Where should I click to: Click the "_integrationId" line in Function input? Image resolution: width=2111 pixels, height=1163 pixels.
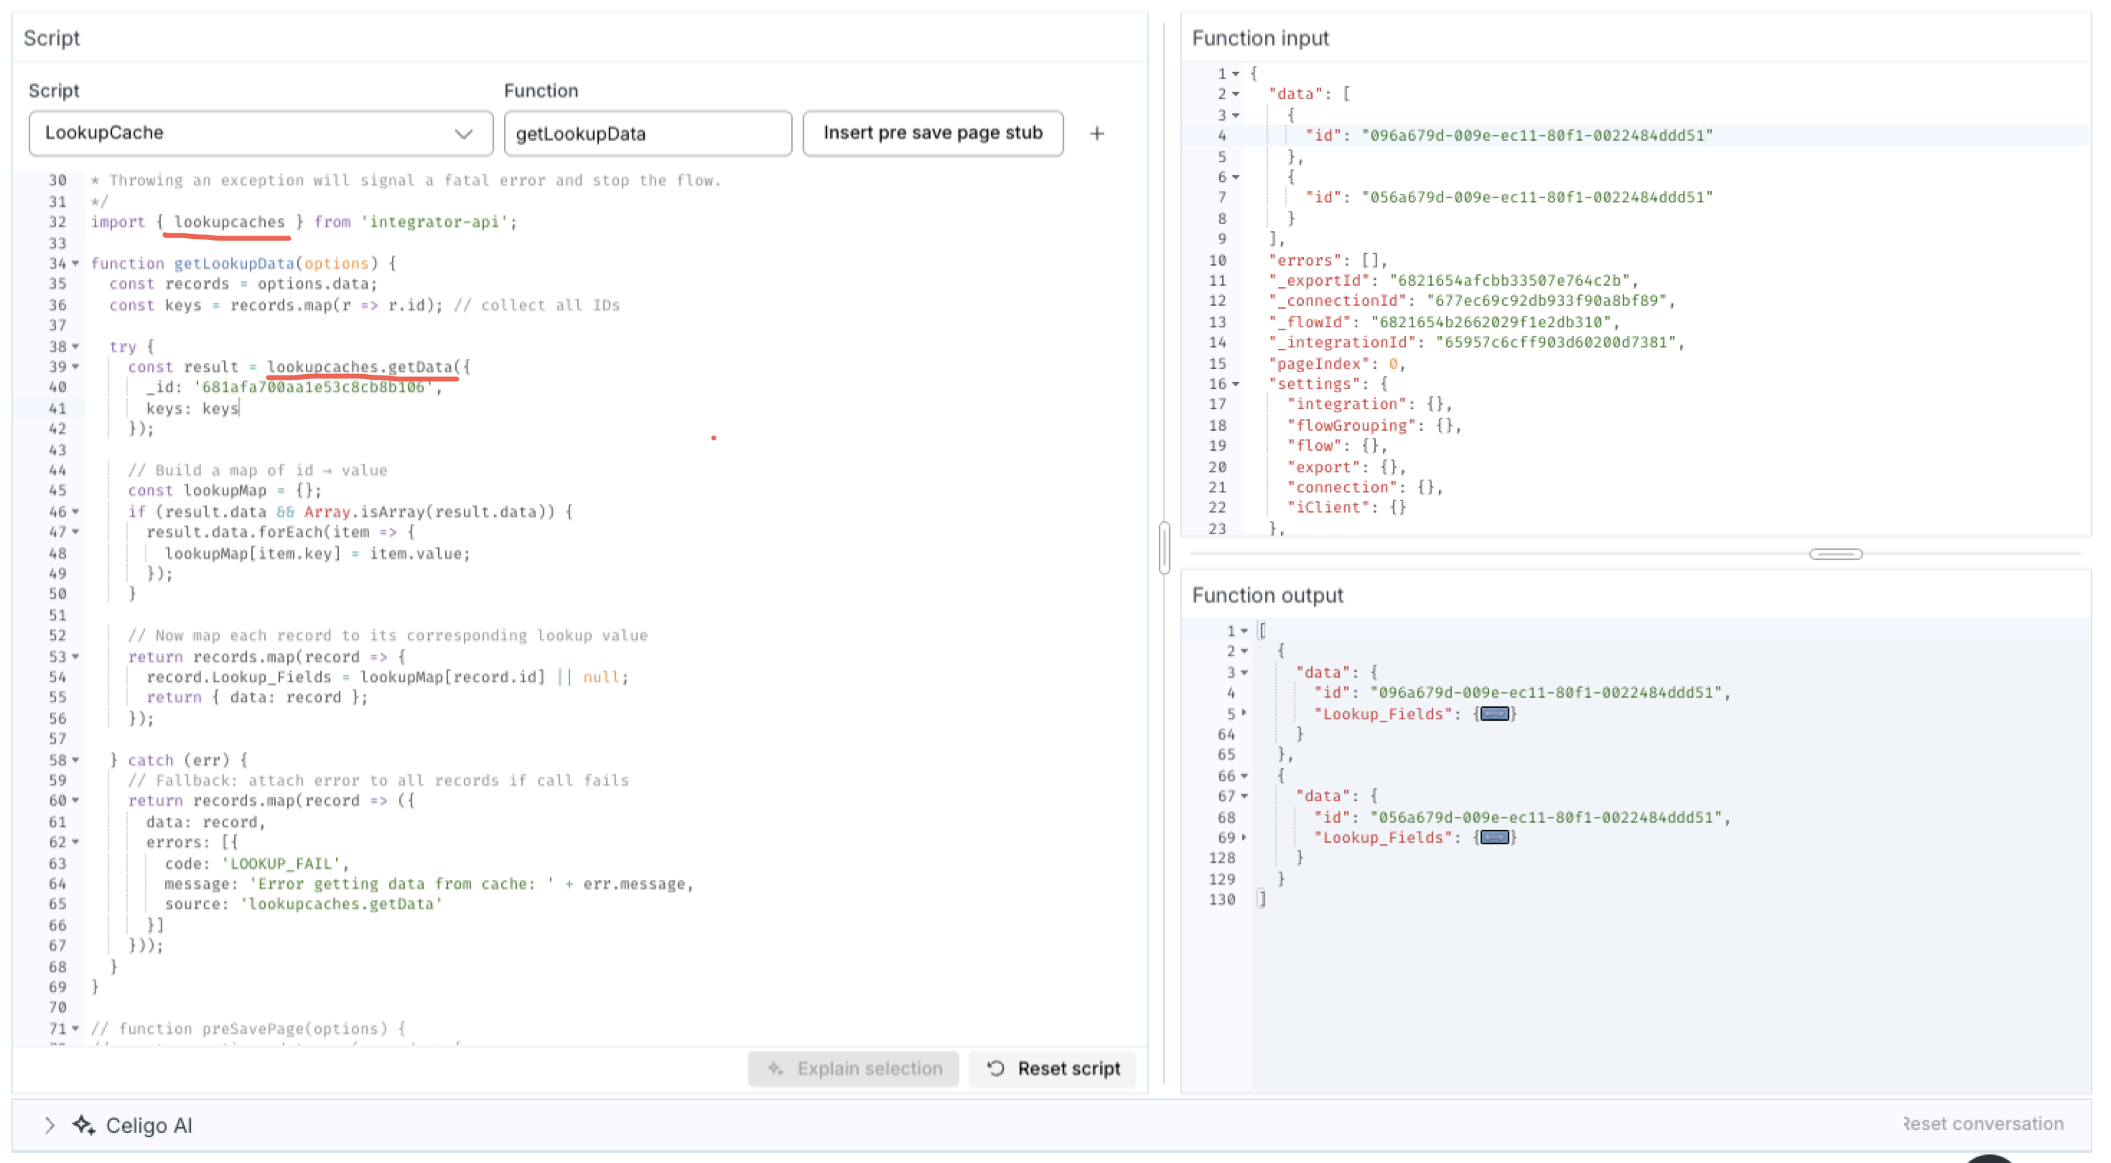pyautogui.click(x=1477, y=343)
